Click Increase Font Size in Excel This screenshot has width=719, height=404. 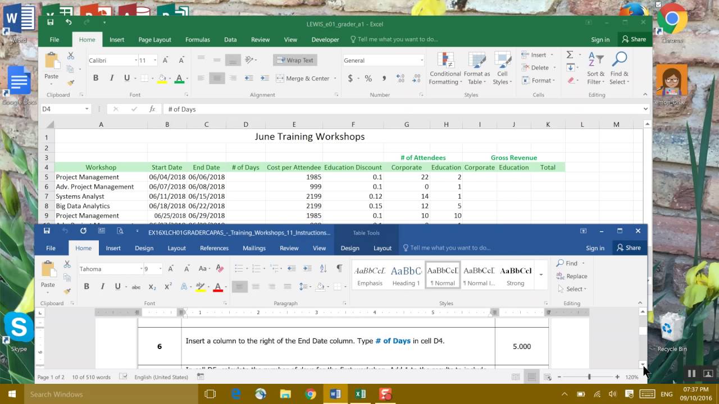pyautogui.click(x=166, y=61)
